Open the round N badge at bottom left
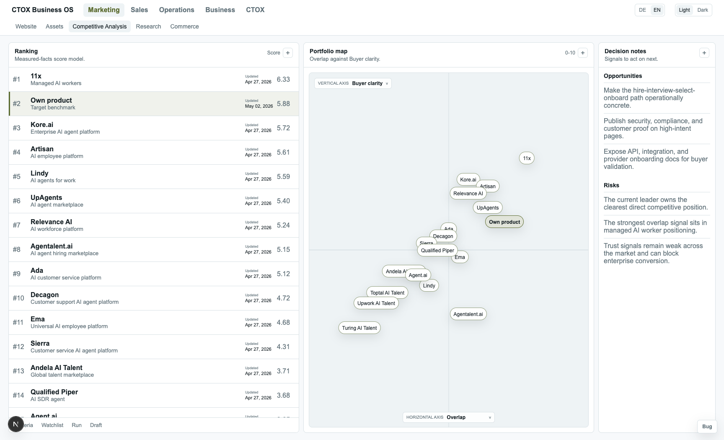Screen dimensions: 724x440 16,424
